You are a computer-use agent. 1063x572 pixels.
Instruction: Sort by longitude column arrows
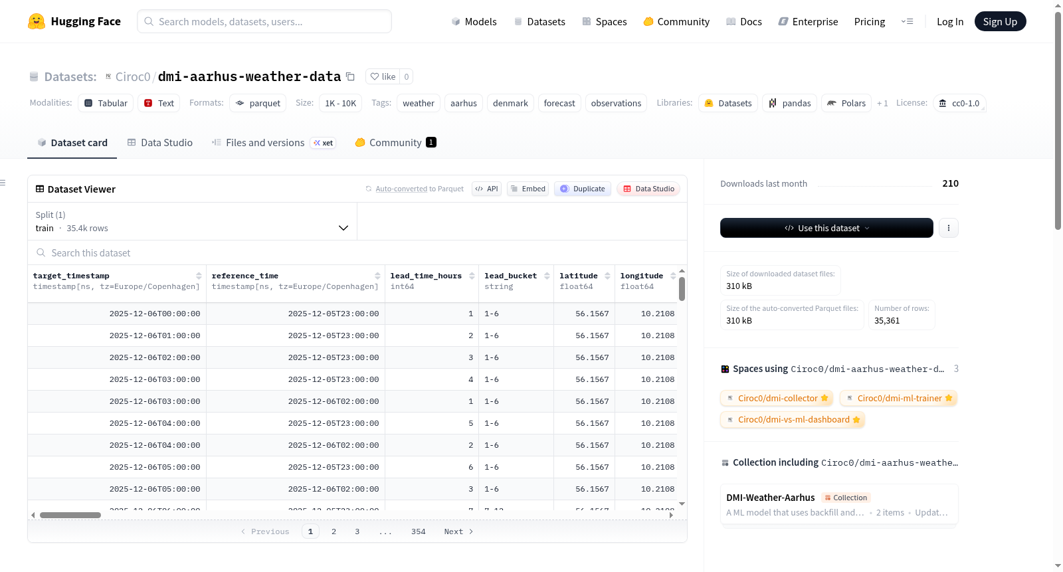coord(673,276)
